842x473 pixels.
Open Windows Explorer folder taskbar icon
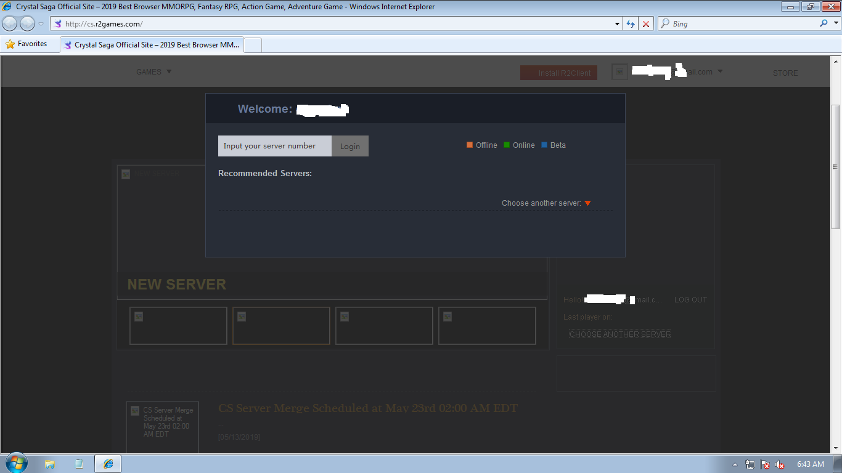(x=50, y=464)
